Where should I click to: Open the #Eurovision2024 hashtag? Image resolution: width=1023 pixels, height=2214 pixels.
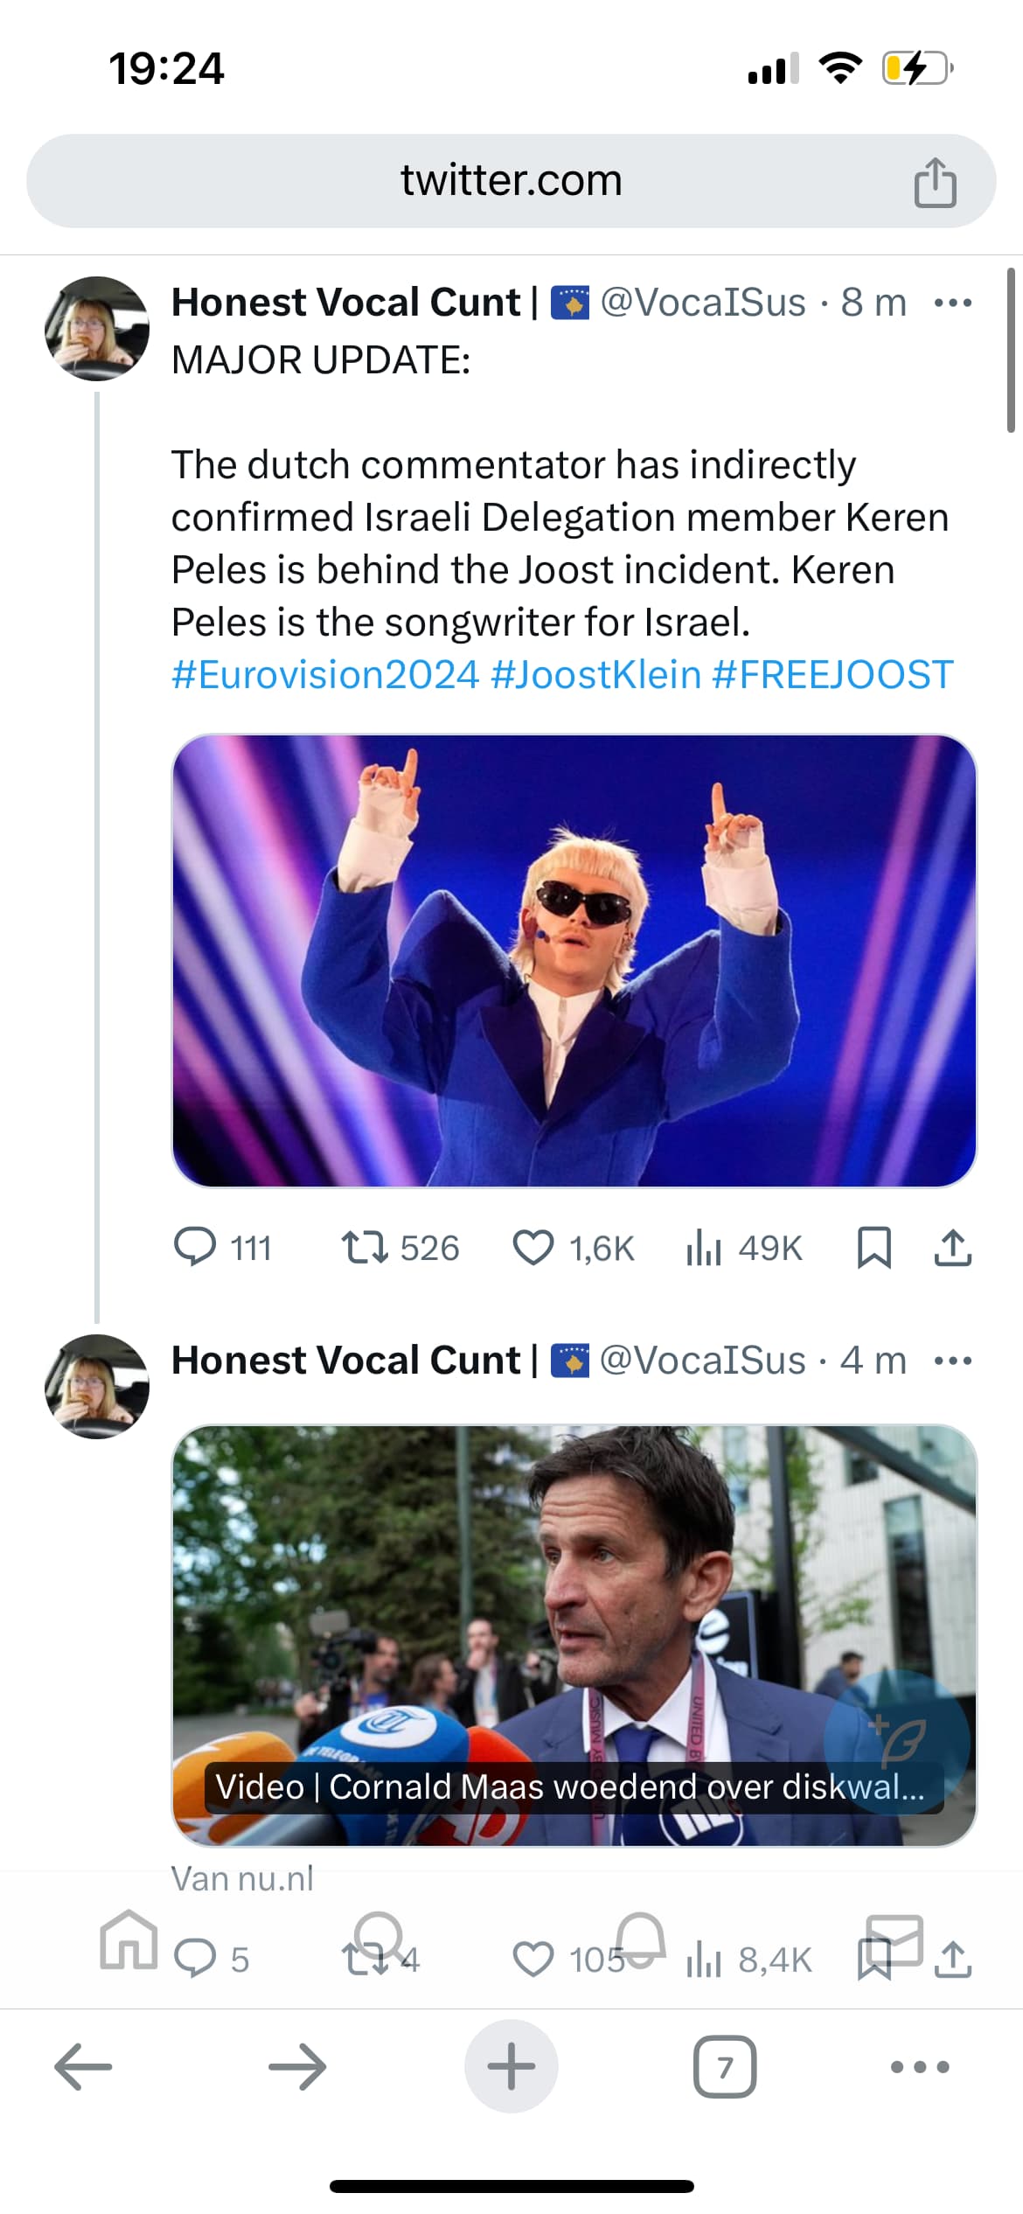[325, 675]
